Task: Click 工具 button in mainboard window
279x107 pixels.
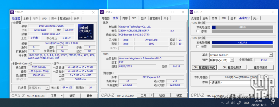Action: coord(143,95)
